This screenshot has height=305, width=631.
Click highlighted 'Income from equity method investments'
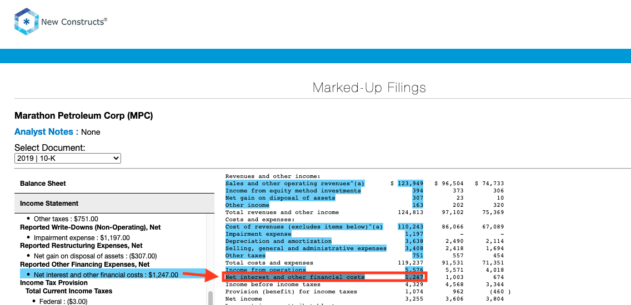(x=293, y=190)
